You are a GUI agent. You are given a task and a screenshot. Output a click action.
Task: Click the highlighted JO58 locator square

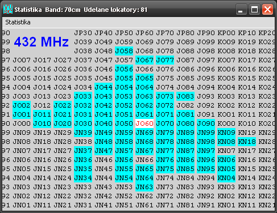click(124, 51)
